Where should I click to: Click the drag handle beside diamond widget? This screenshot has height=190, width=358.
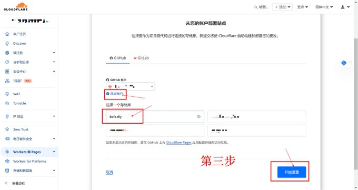[351, 63]
